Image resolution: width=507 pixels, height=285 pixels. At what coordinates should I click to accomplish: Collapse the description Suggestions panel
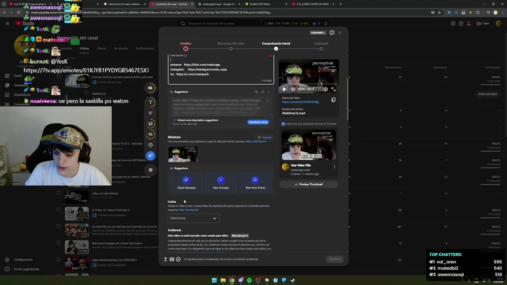click(x=268, y=92)
